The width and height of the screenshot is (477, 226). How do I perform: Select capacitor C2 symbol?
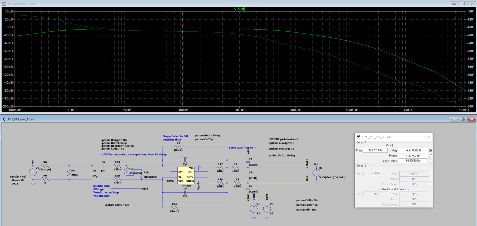coord(185,192)
